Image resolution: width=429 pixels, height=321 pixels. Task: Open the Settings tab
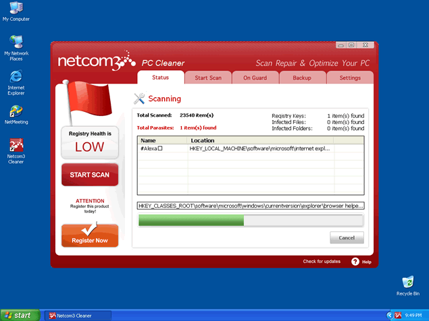[x=349, y=78]
